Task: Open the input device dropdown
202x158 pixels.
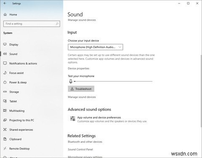Action: point(96,47)
